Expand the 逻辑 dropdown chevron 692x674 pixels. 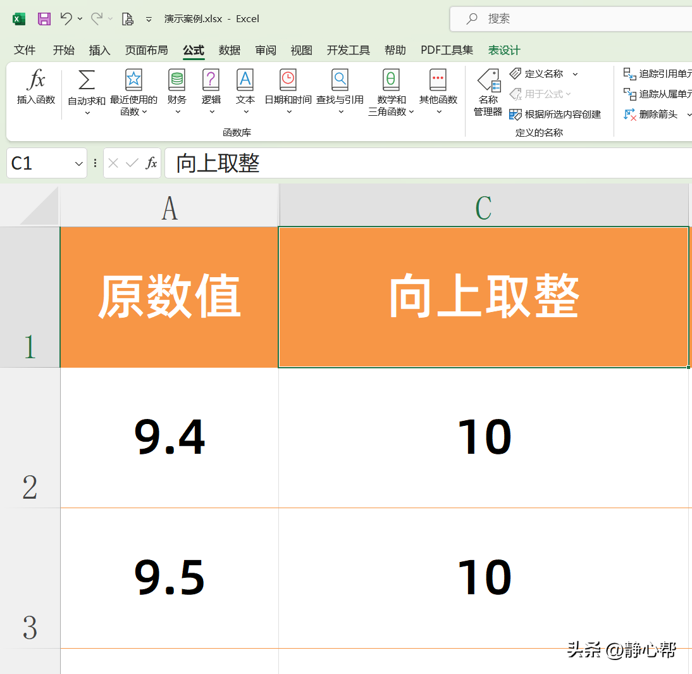213,112
